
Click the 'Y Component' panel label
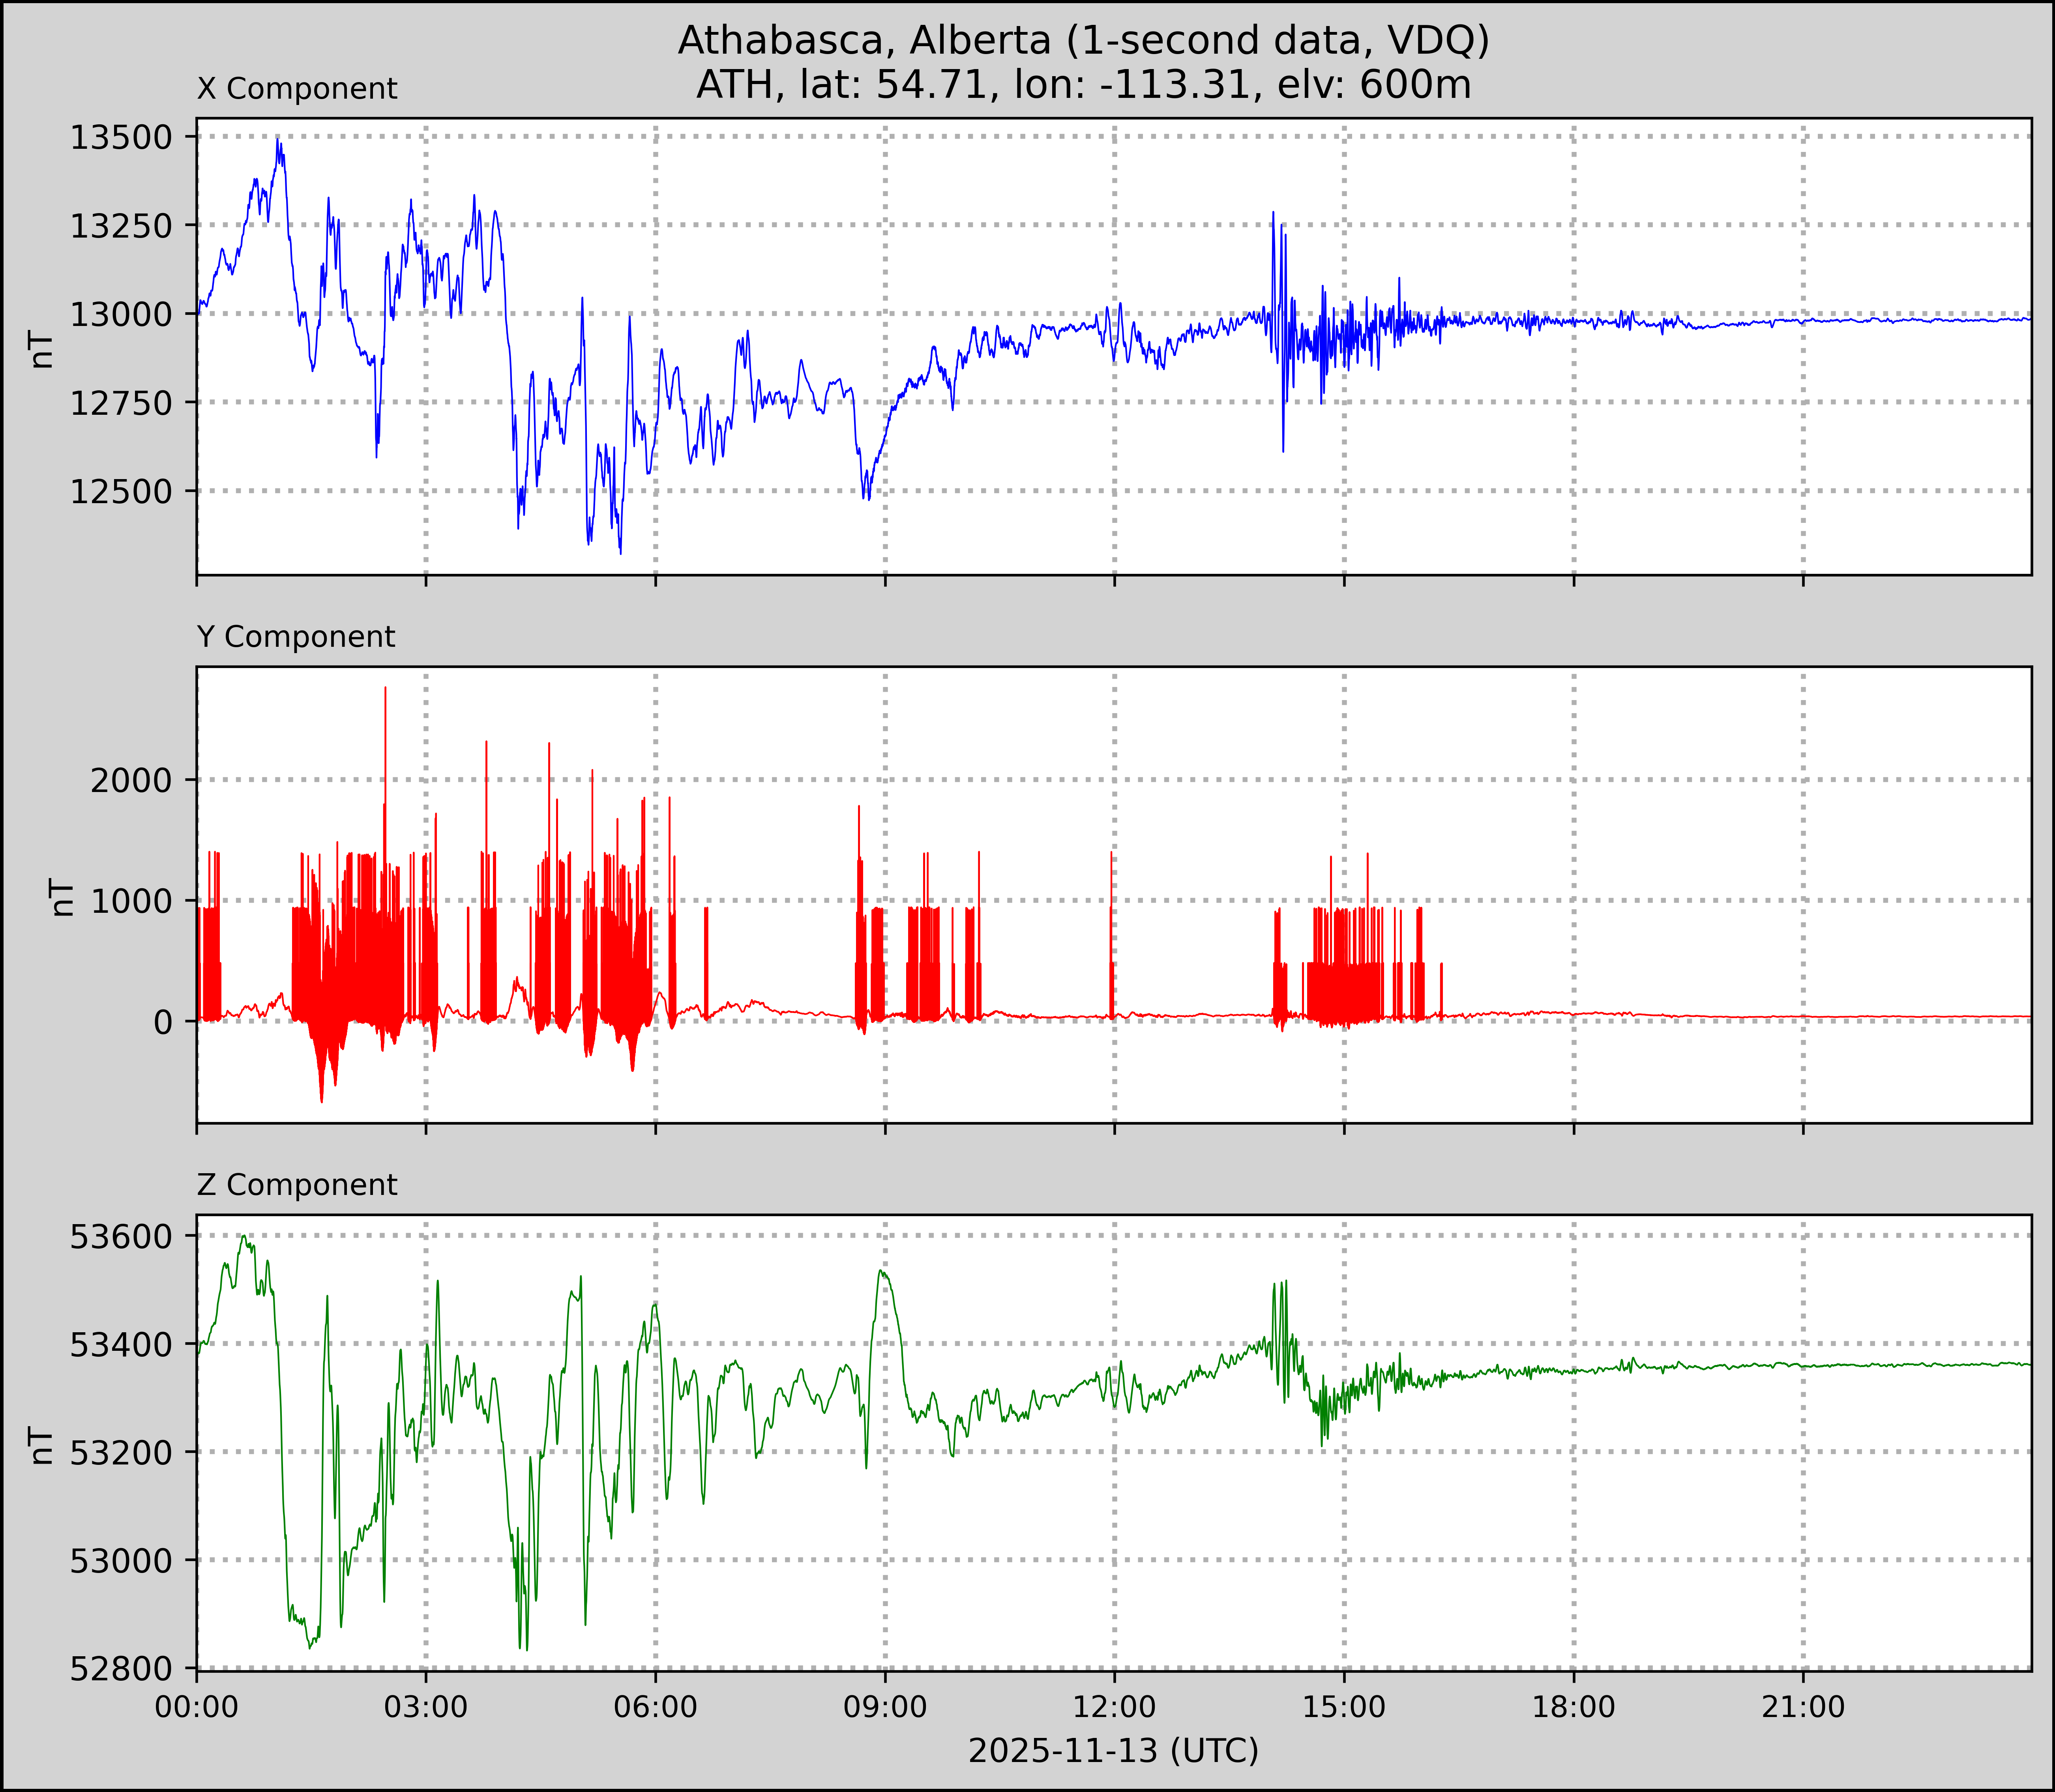click(296, 637)
